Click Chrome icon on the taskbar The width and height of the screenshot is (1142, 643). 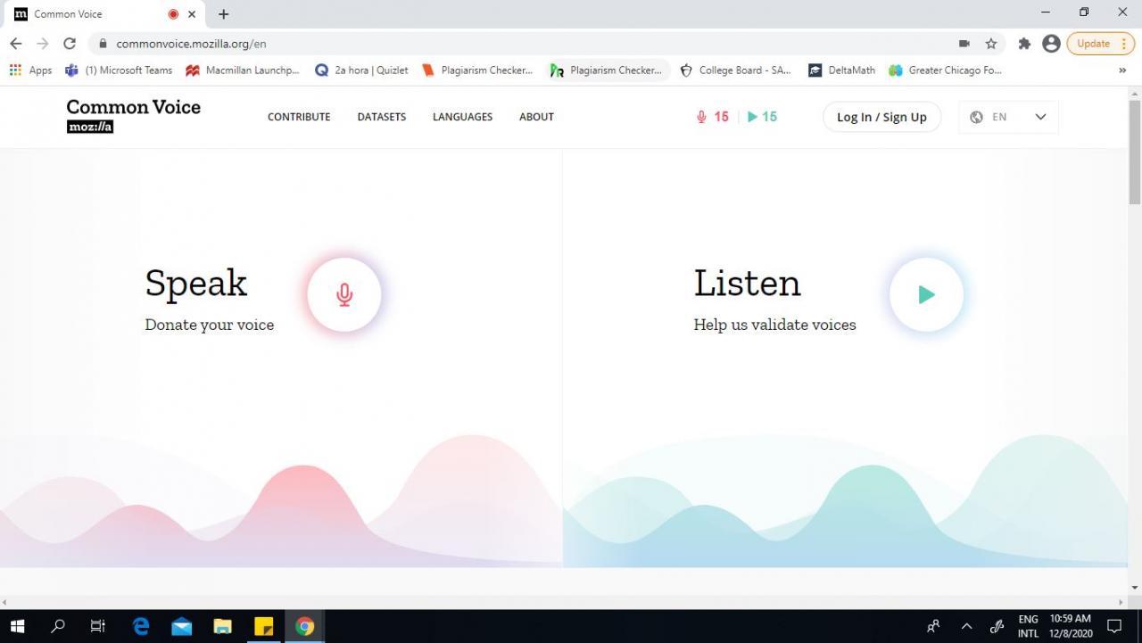(304, 626)
